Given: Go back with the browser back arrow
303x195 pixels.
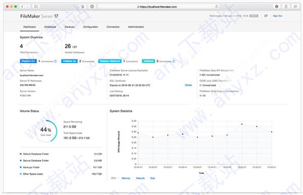Looking at the screenshot, I should point(22,7).
